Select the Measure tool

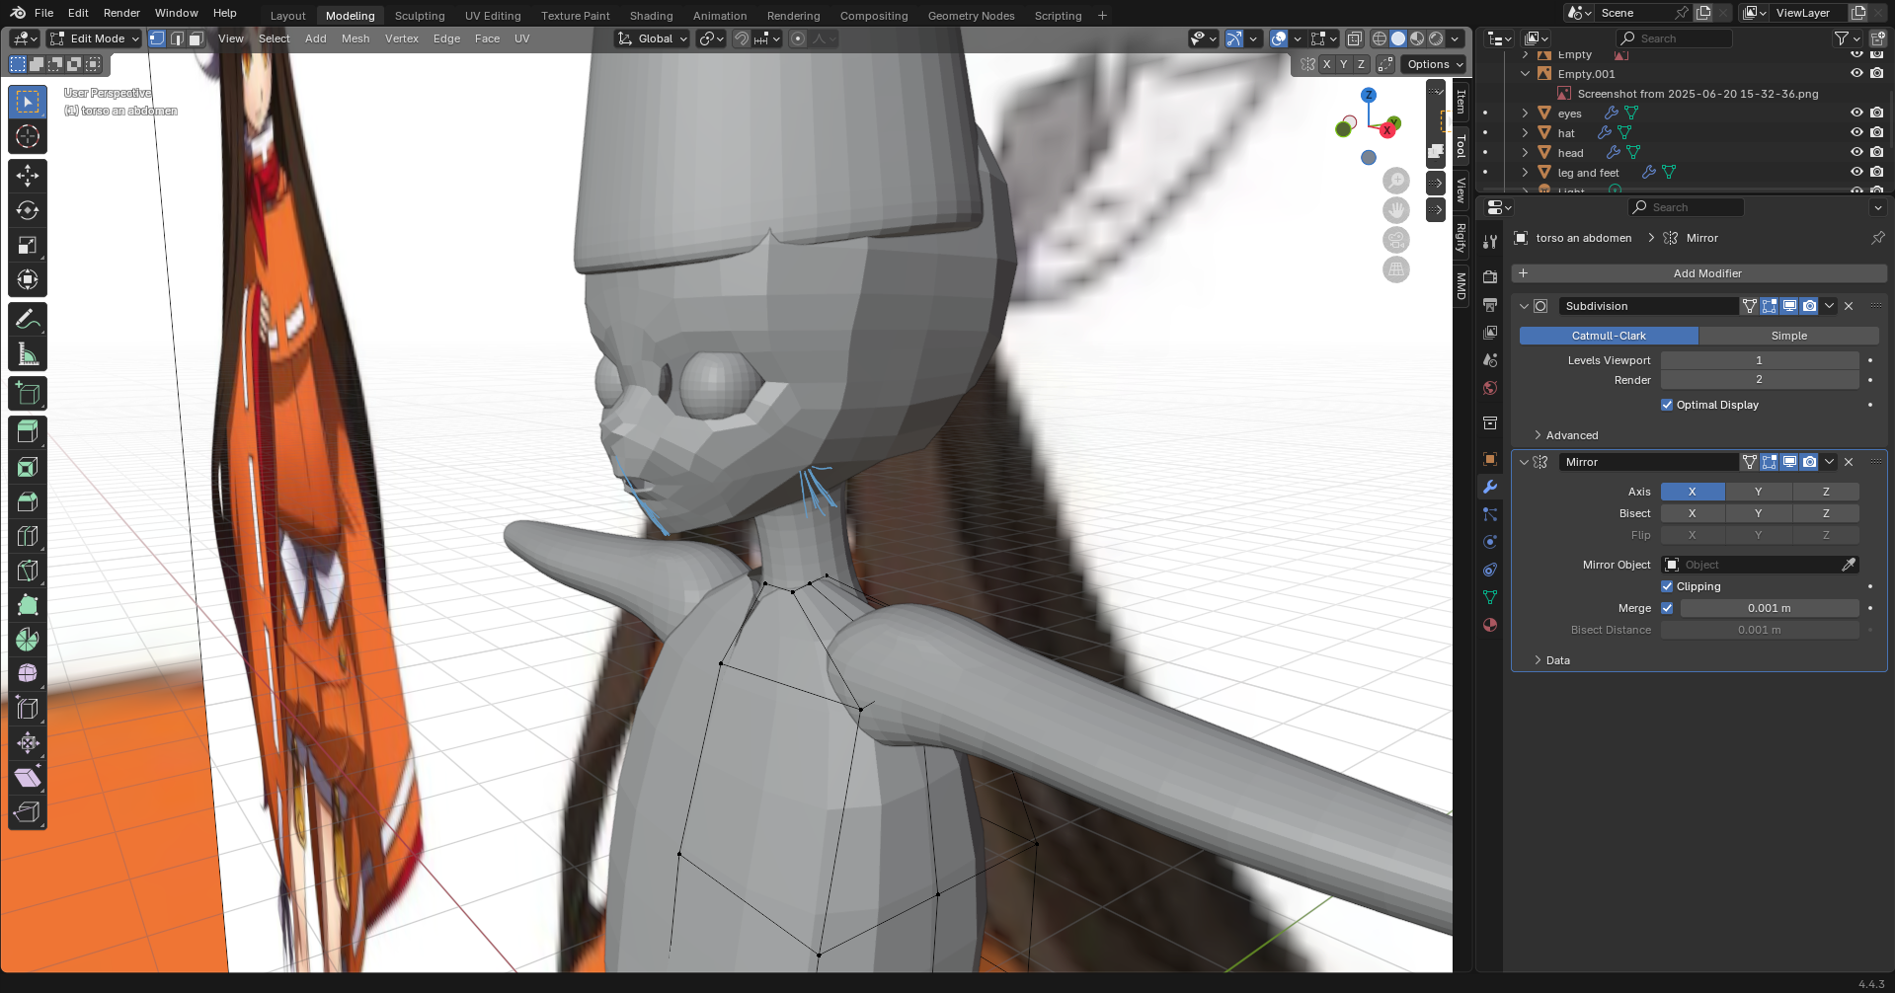28,353
